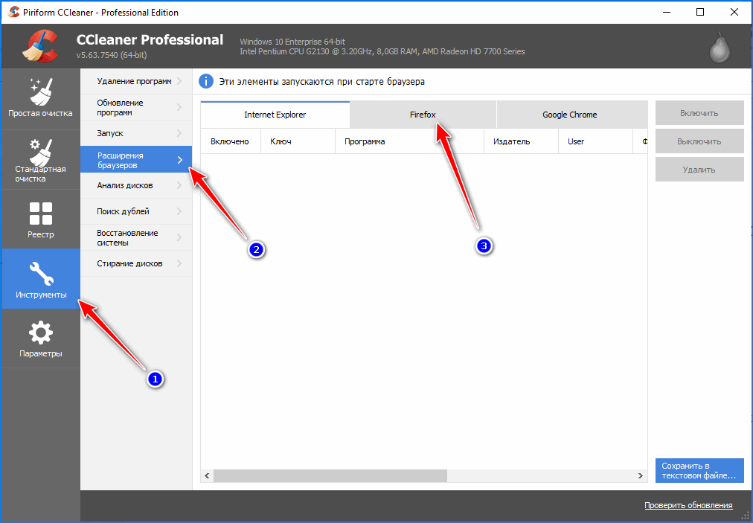Click the CCleaner logo in header

[x=40, y=46]
